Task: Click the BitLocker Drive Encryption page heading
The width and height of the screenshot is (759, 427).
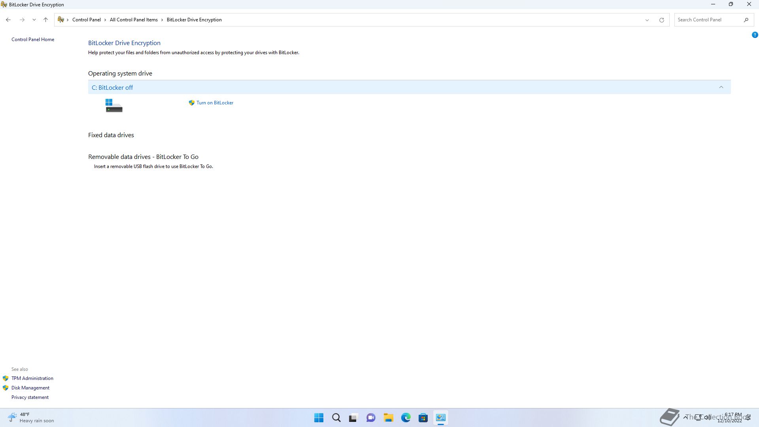Action: [124, 43]
